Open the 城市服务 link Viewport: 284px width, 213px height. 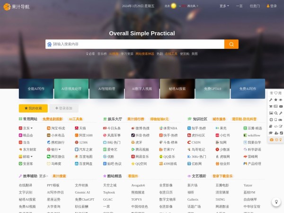click(219, 119)
